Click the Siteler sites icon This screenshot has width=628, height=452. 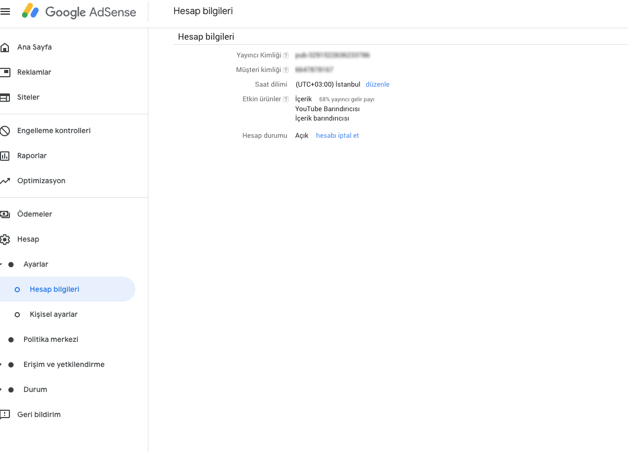click(x=5, y=98)
